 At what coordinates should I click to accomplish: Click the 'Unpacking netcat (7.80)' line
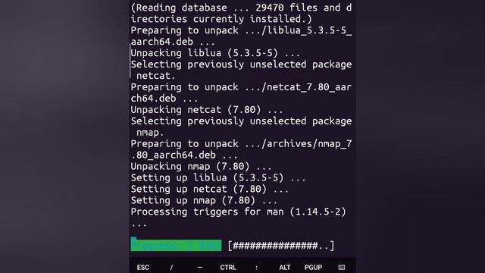[x=207, y=109]
